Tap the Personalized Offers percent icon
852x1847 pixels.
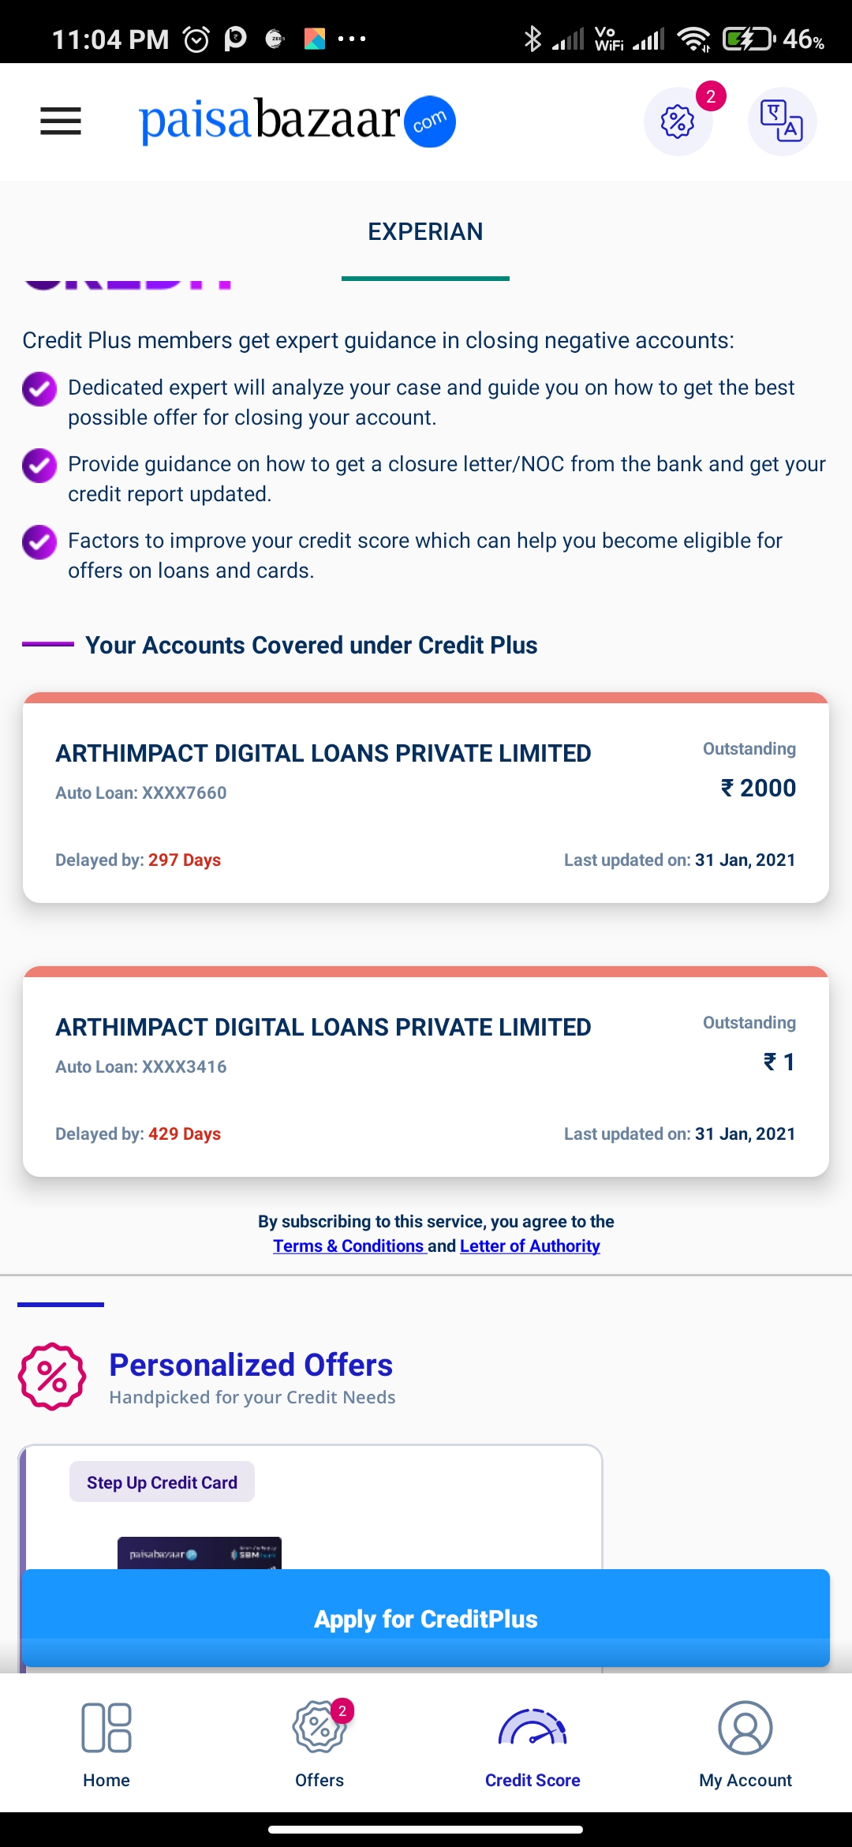click(52, 1377)
